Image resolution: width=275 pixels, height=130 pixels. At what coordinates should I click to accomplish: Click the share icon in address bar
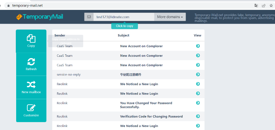[x=264, y=5]
